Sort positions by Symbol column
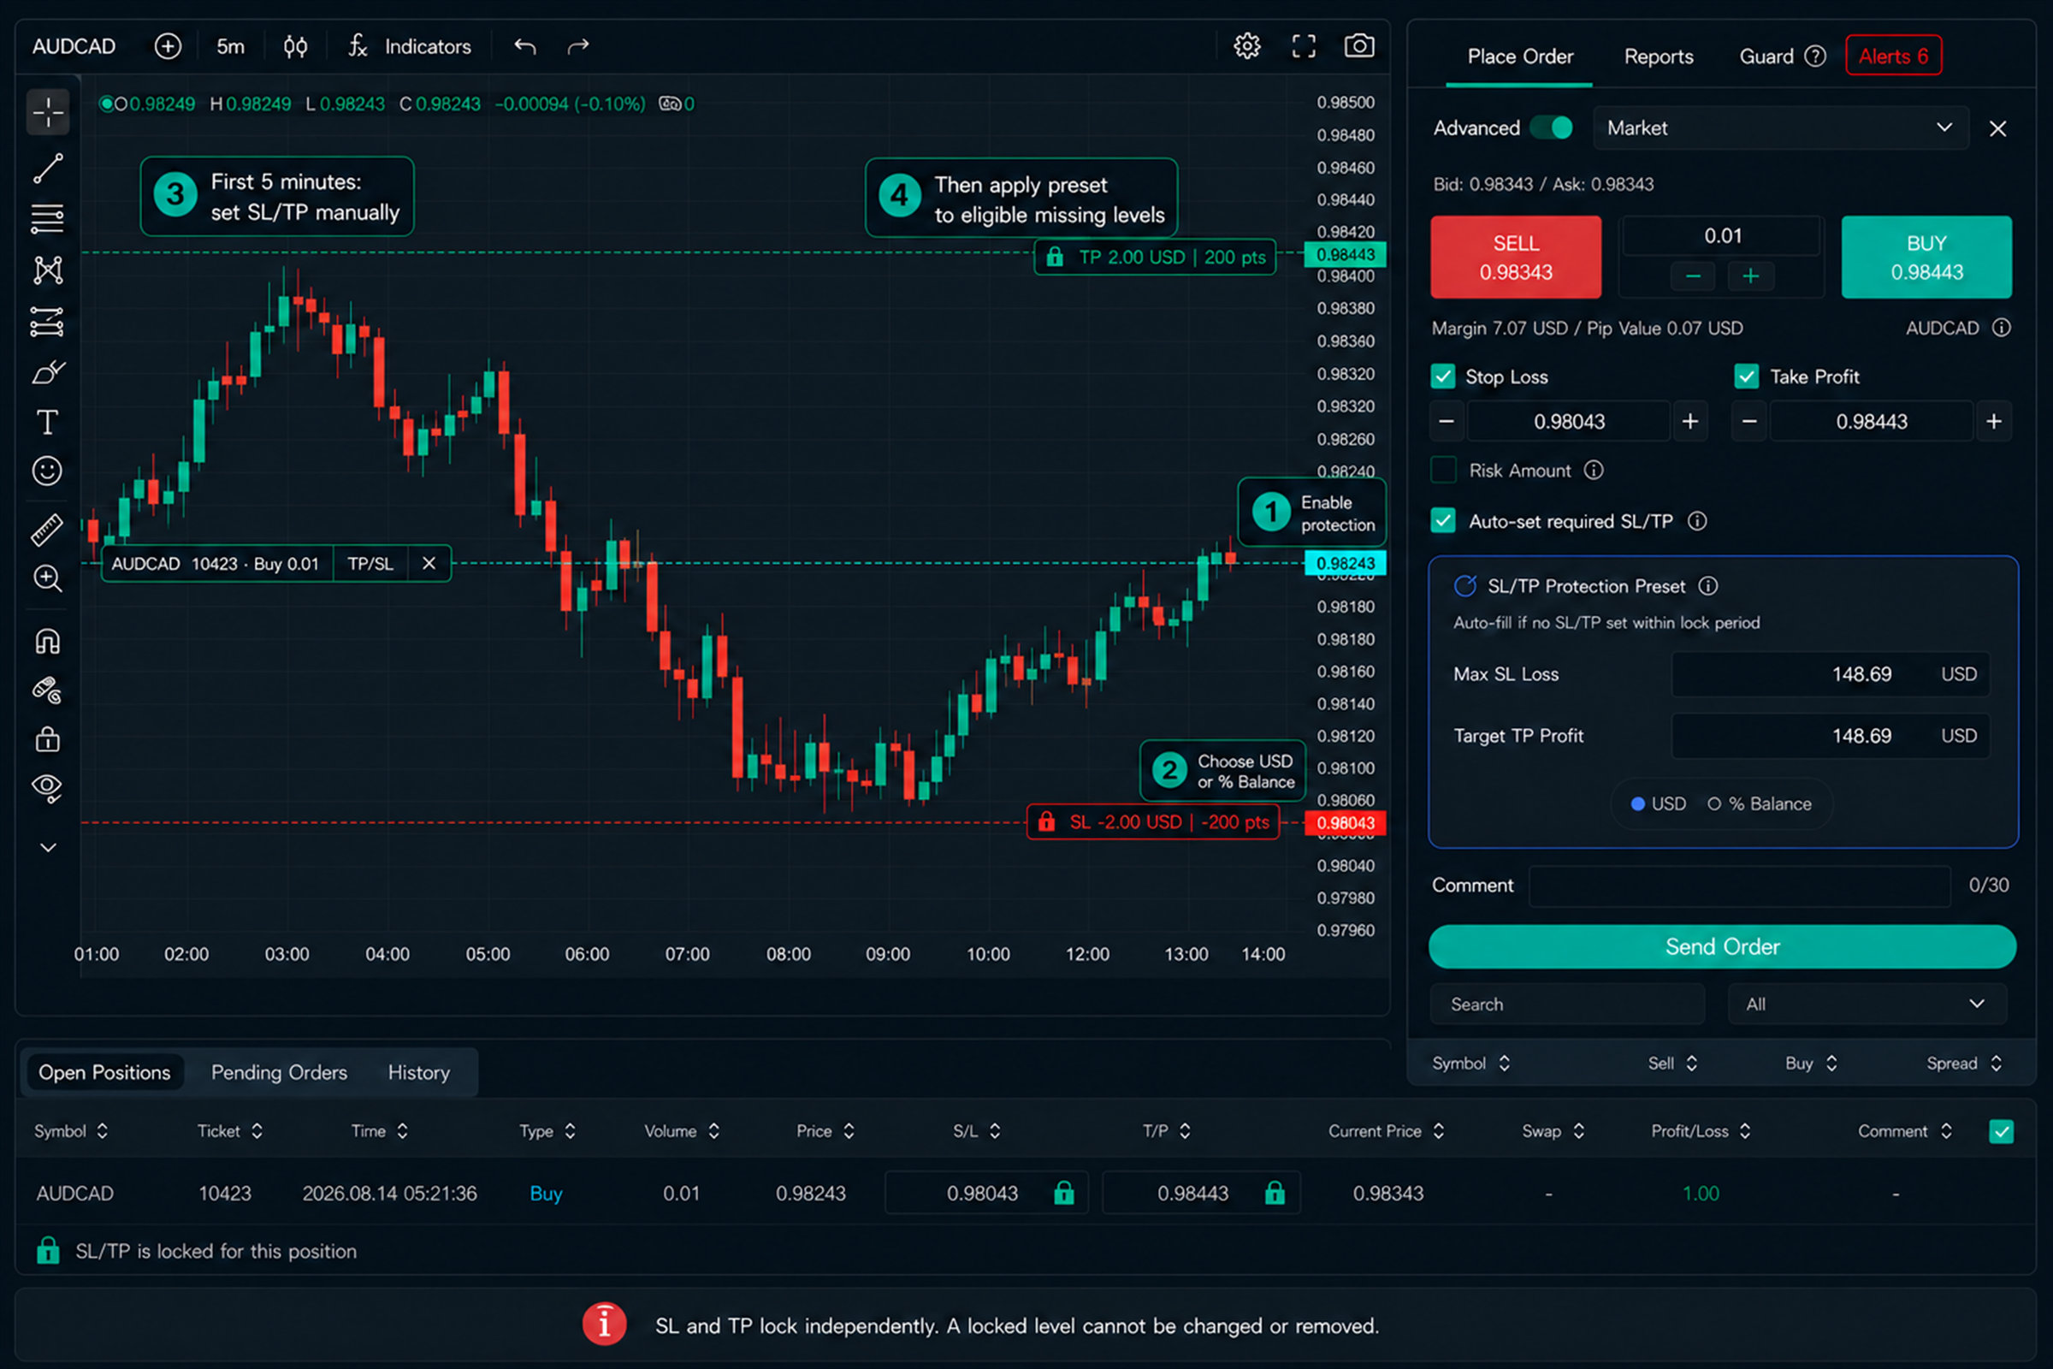Screen dimensions: 2053x1369 click(71, 1130)
